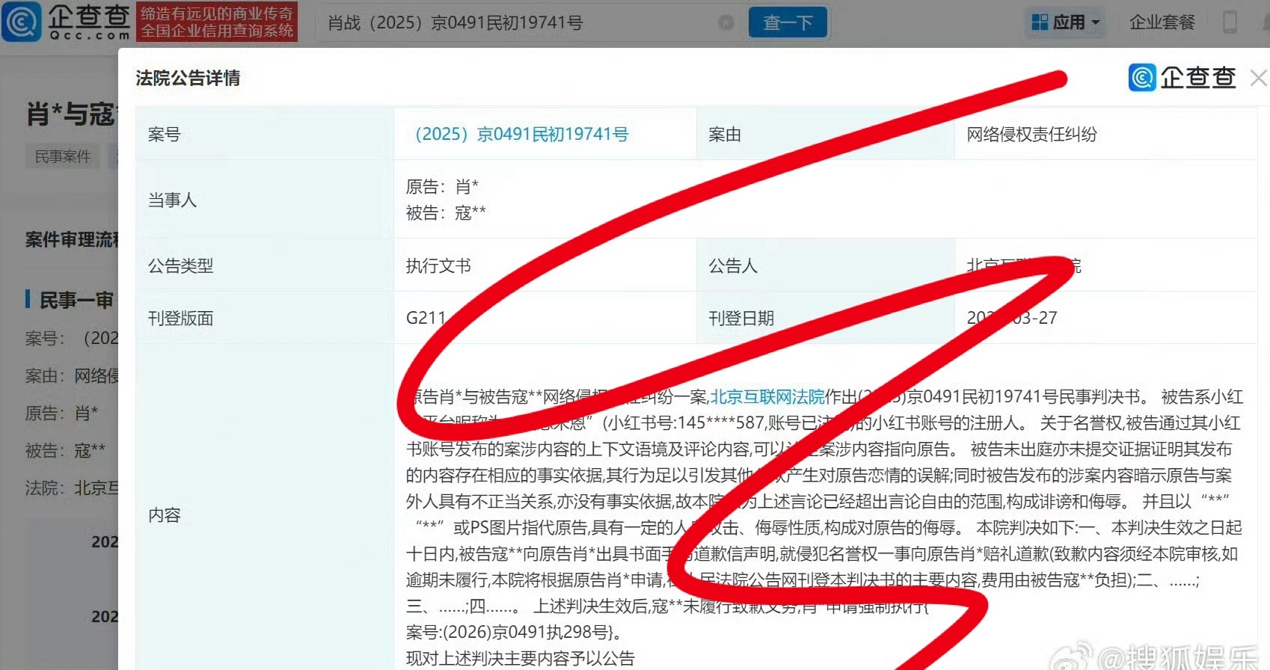Click the 民事案件 tag in background page
The image size is (1270, 670).
tap(63, 156)
